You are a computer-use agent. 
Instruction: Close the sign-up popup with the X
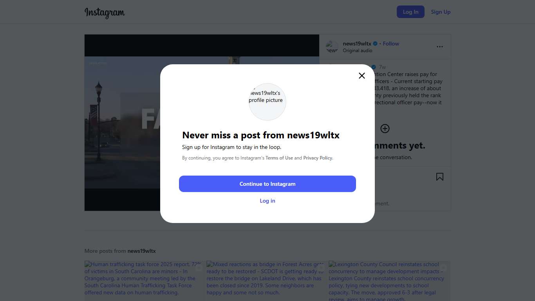[362, 76]
